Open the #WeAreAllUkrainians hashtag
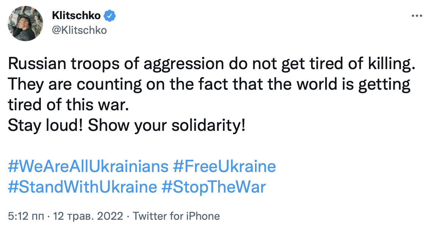 click(88, 166)
